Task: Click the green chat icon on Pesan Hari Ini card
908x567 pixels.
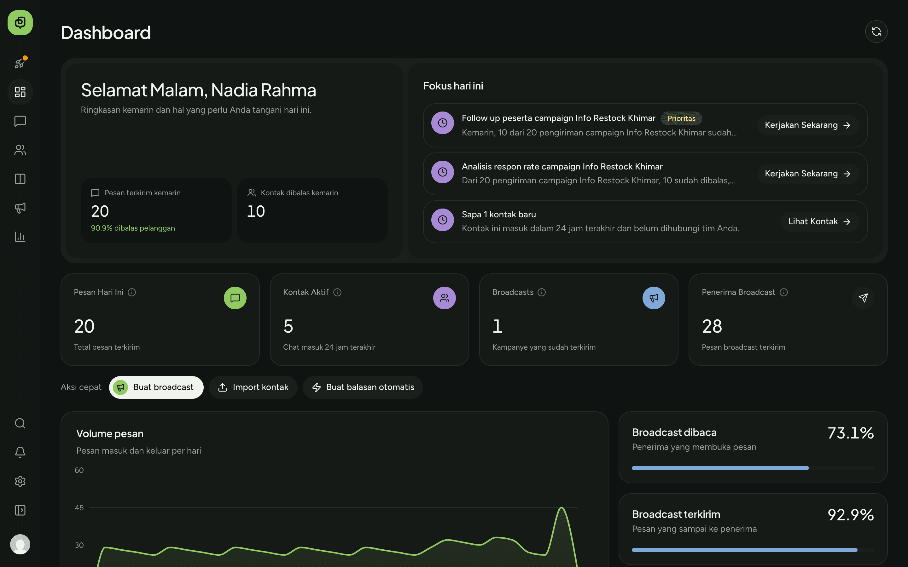Action: [x=235, y=298]
